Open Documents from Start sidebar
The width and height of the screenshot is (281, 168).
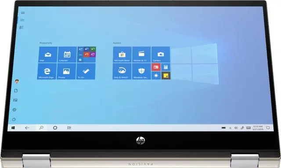coord(16,91)
